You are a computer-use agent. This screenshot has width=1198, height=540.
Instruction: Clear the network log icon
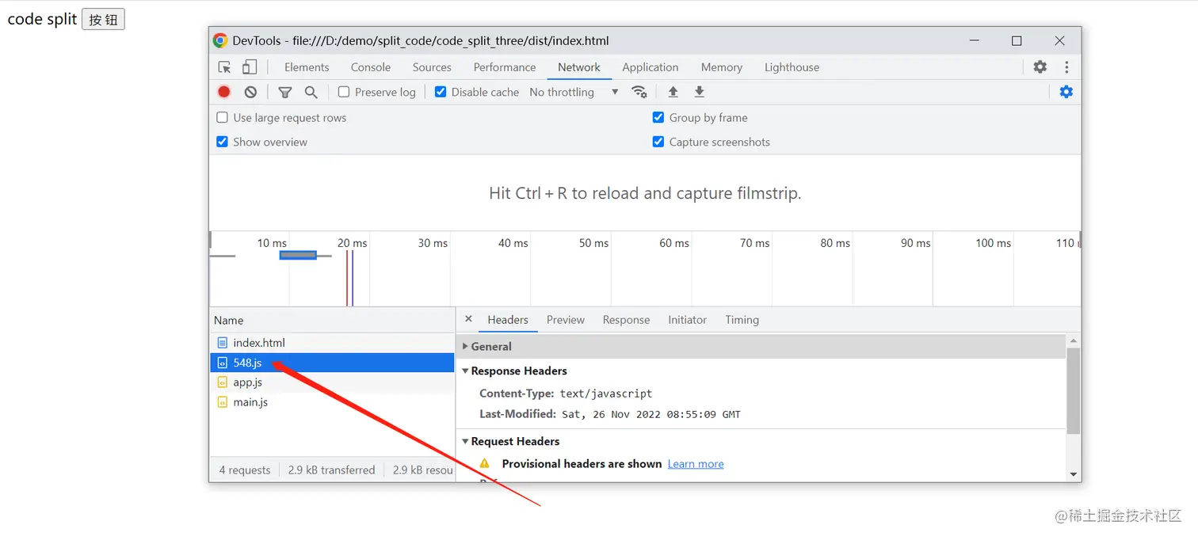pos(250,92)
